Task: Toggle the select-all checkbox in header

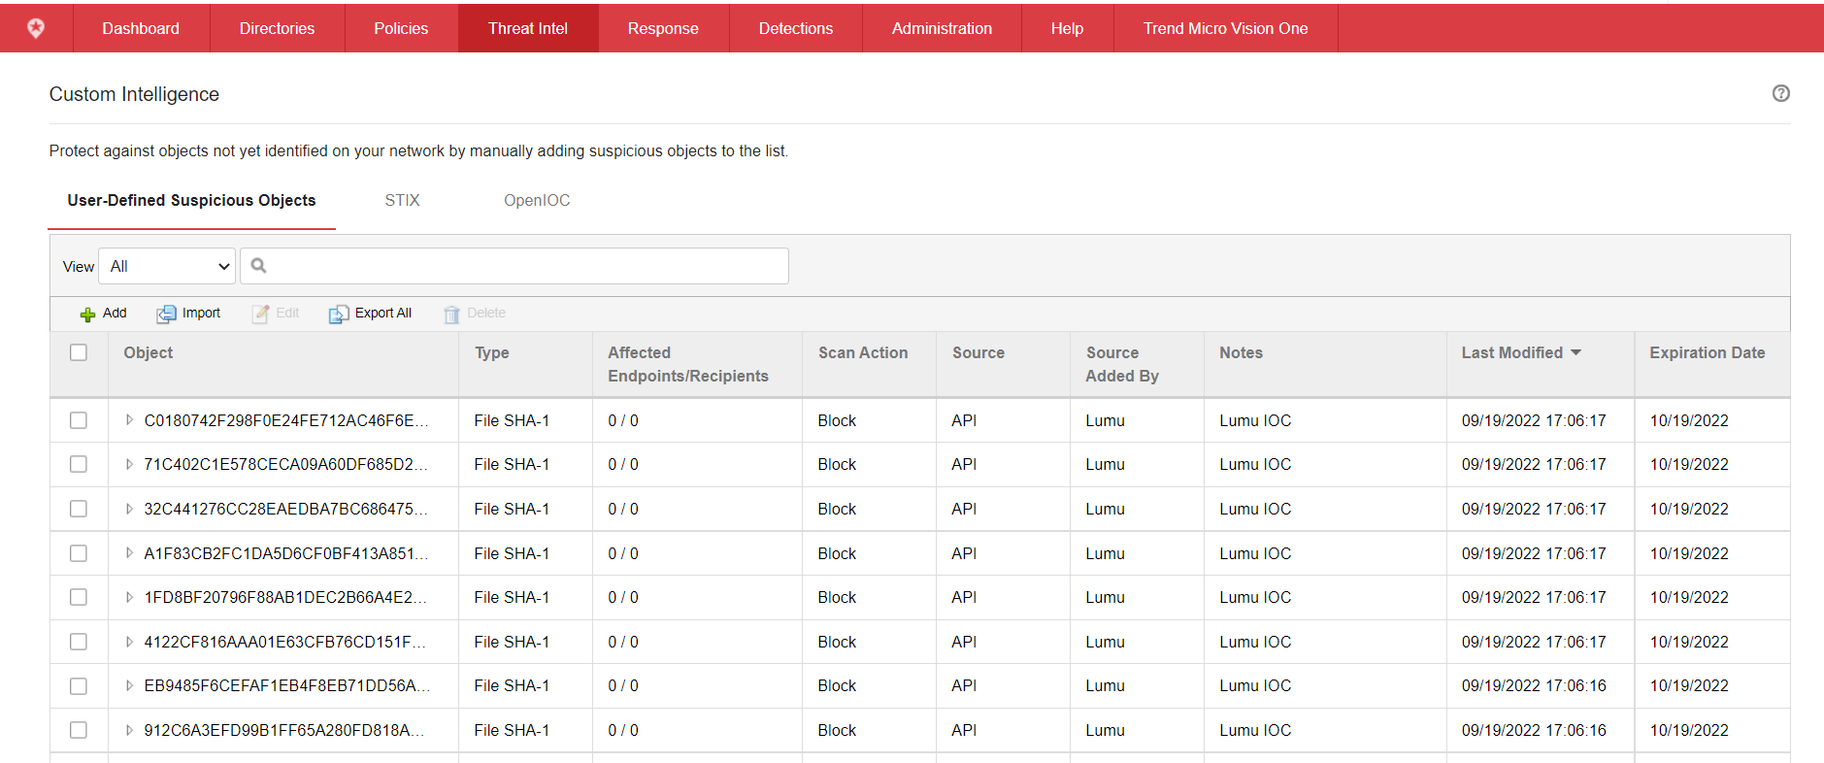Action: 79,352
